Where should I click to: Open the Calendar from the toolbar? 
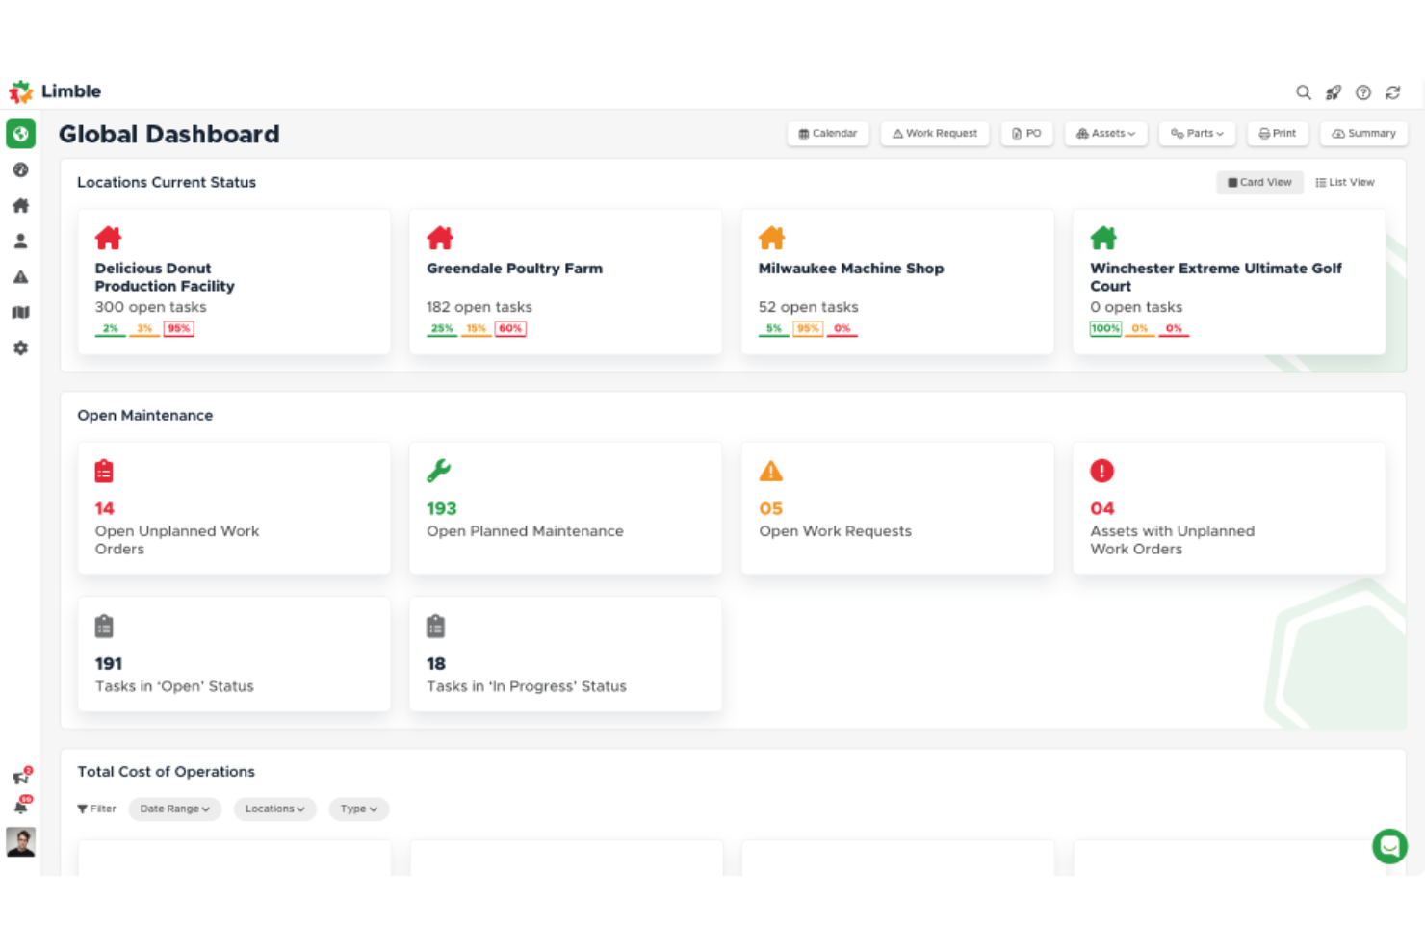(x=827, y=133)
